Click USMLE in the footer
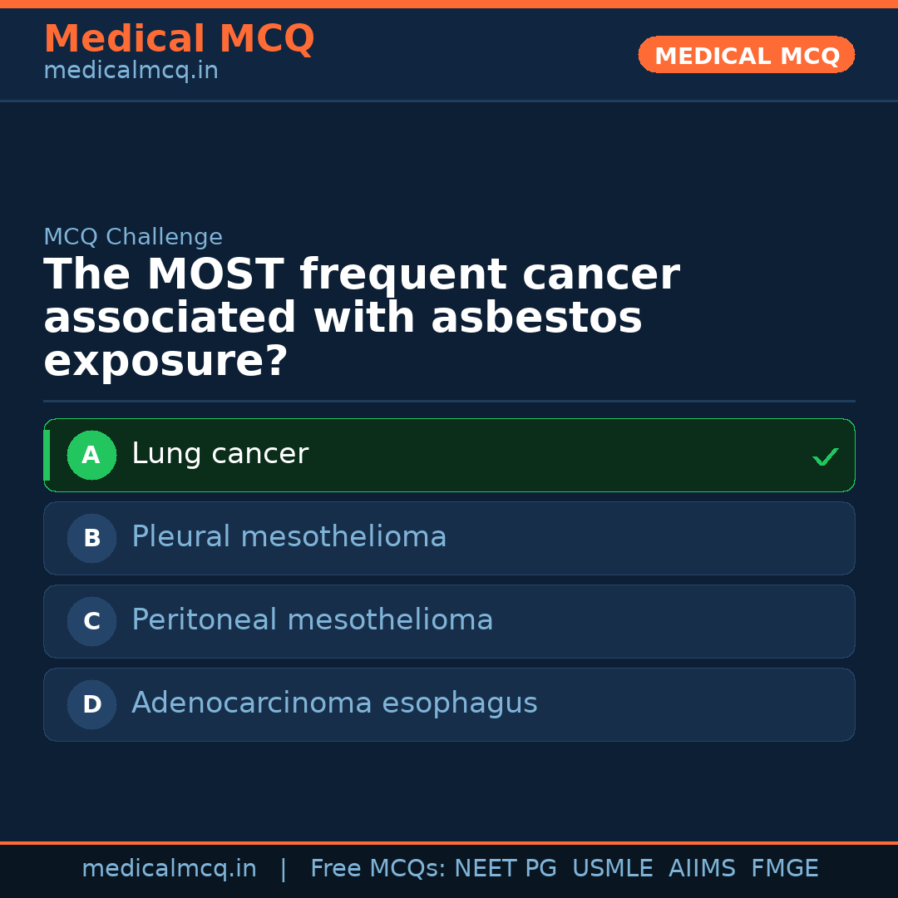This screenshot has height=898, width=898. tap(612, 869)
